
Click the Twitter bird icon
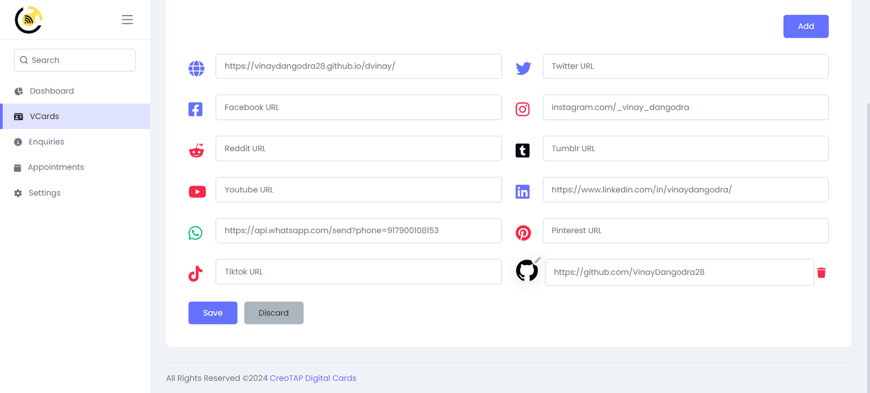click(x=523, y=68)
